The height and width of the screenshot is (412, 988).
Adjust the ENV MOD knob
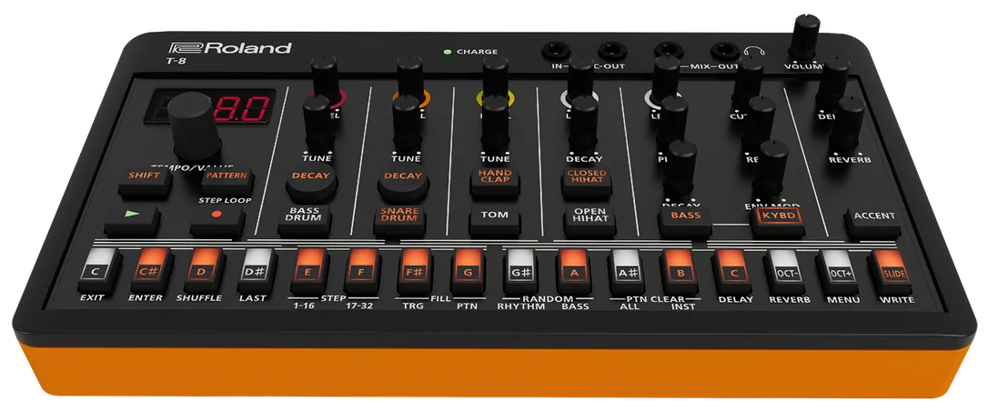[771, 167]
